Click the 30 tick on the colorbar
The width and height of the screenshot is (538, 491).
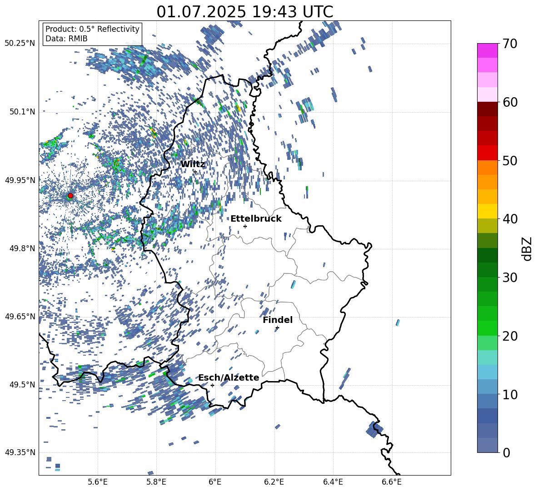510,278
